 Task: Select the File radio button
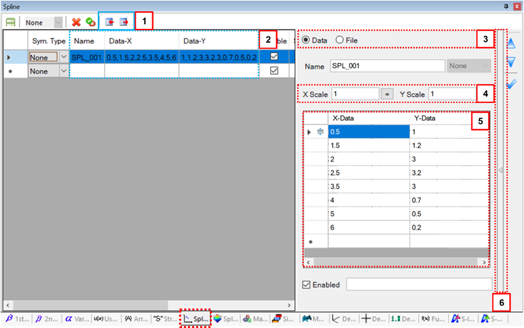(x=340, y=40)
